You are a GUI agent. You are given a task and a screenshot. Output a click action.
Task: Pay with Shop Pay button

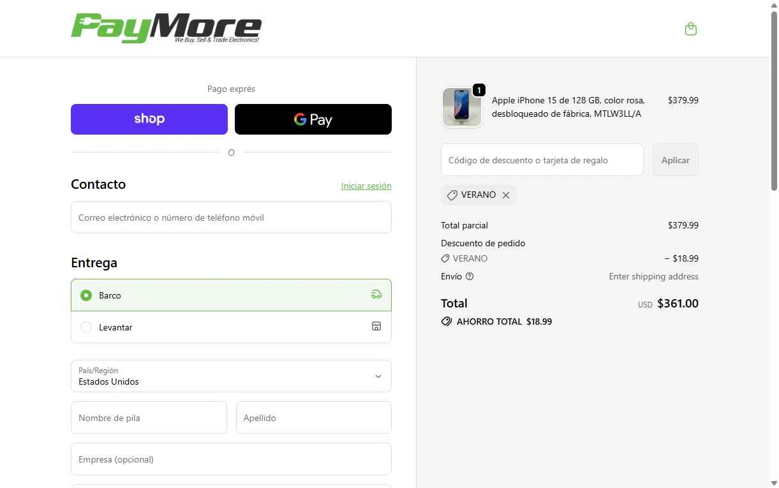coord(149,119)
